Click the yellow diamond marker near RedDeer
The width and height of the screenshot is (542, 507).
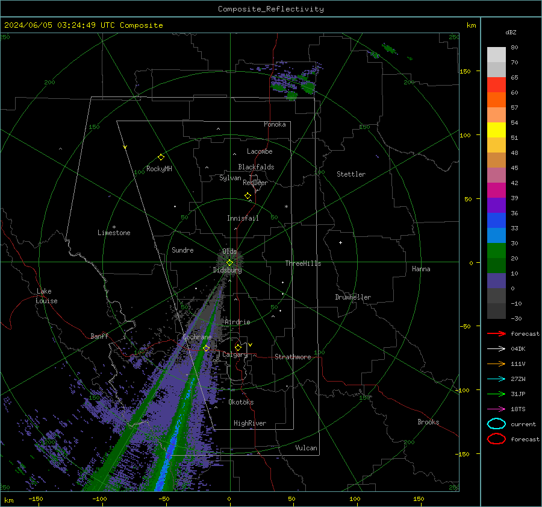[248, 196]
